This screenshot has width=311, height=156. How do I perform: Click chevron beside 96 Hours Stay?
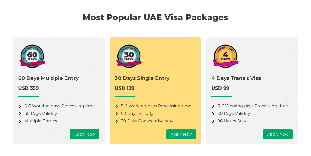(x=213, y=121)
